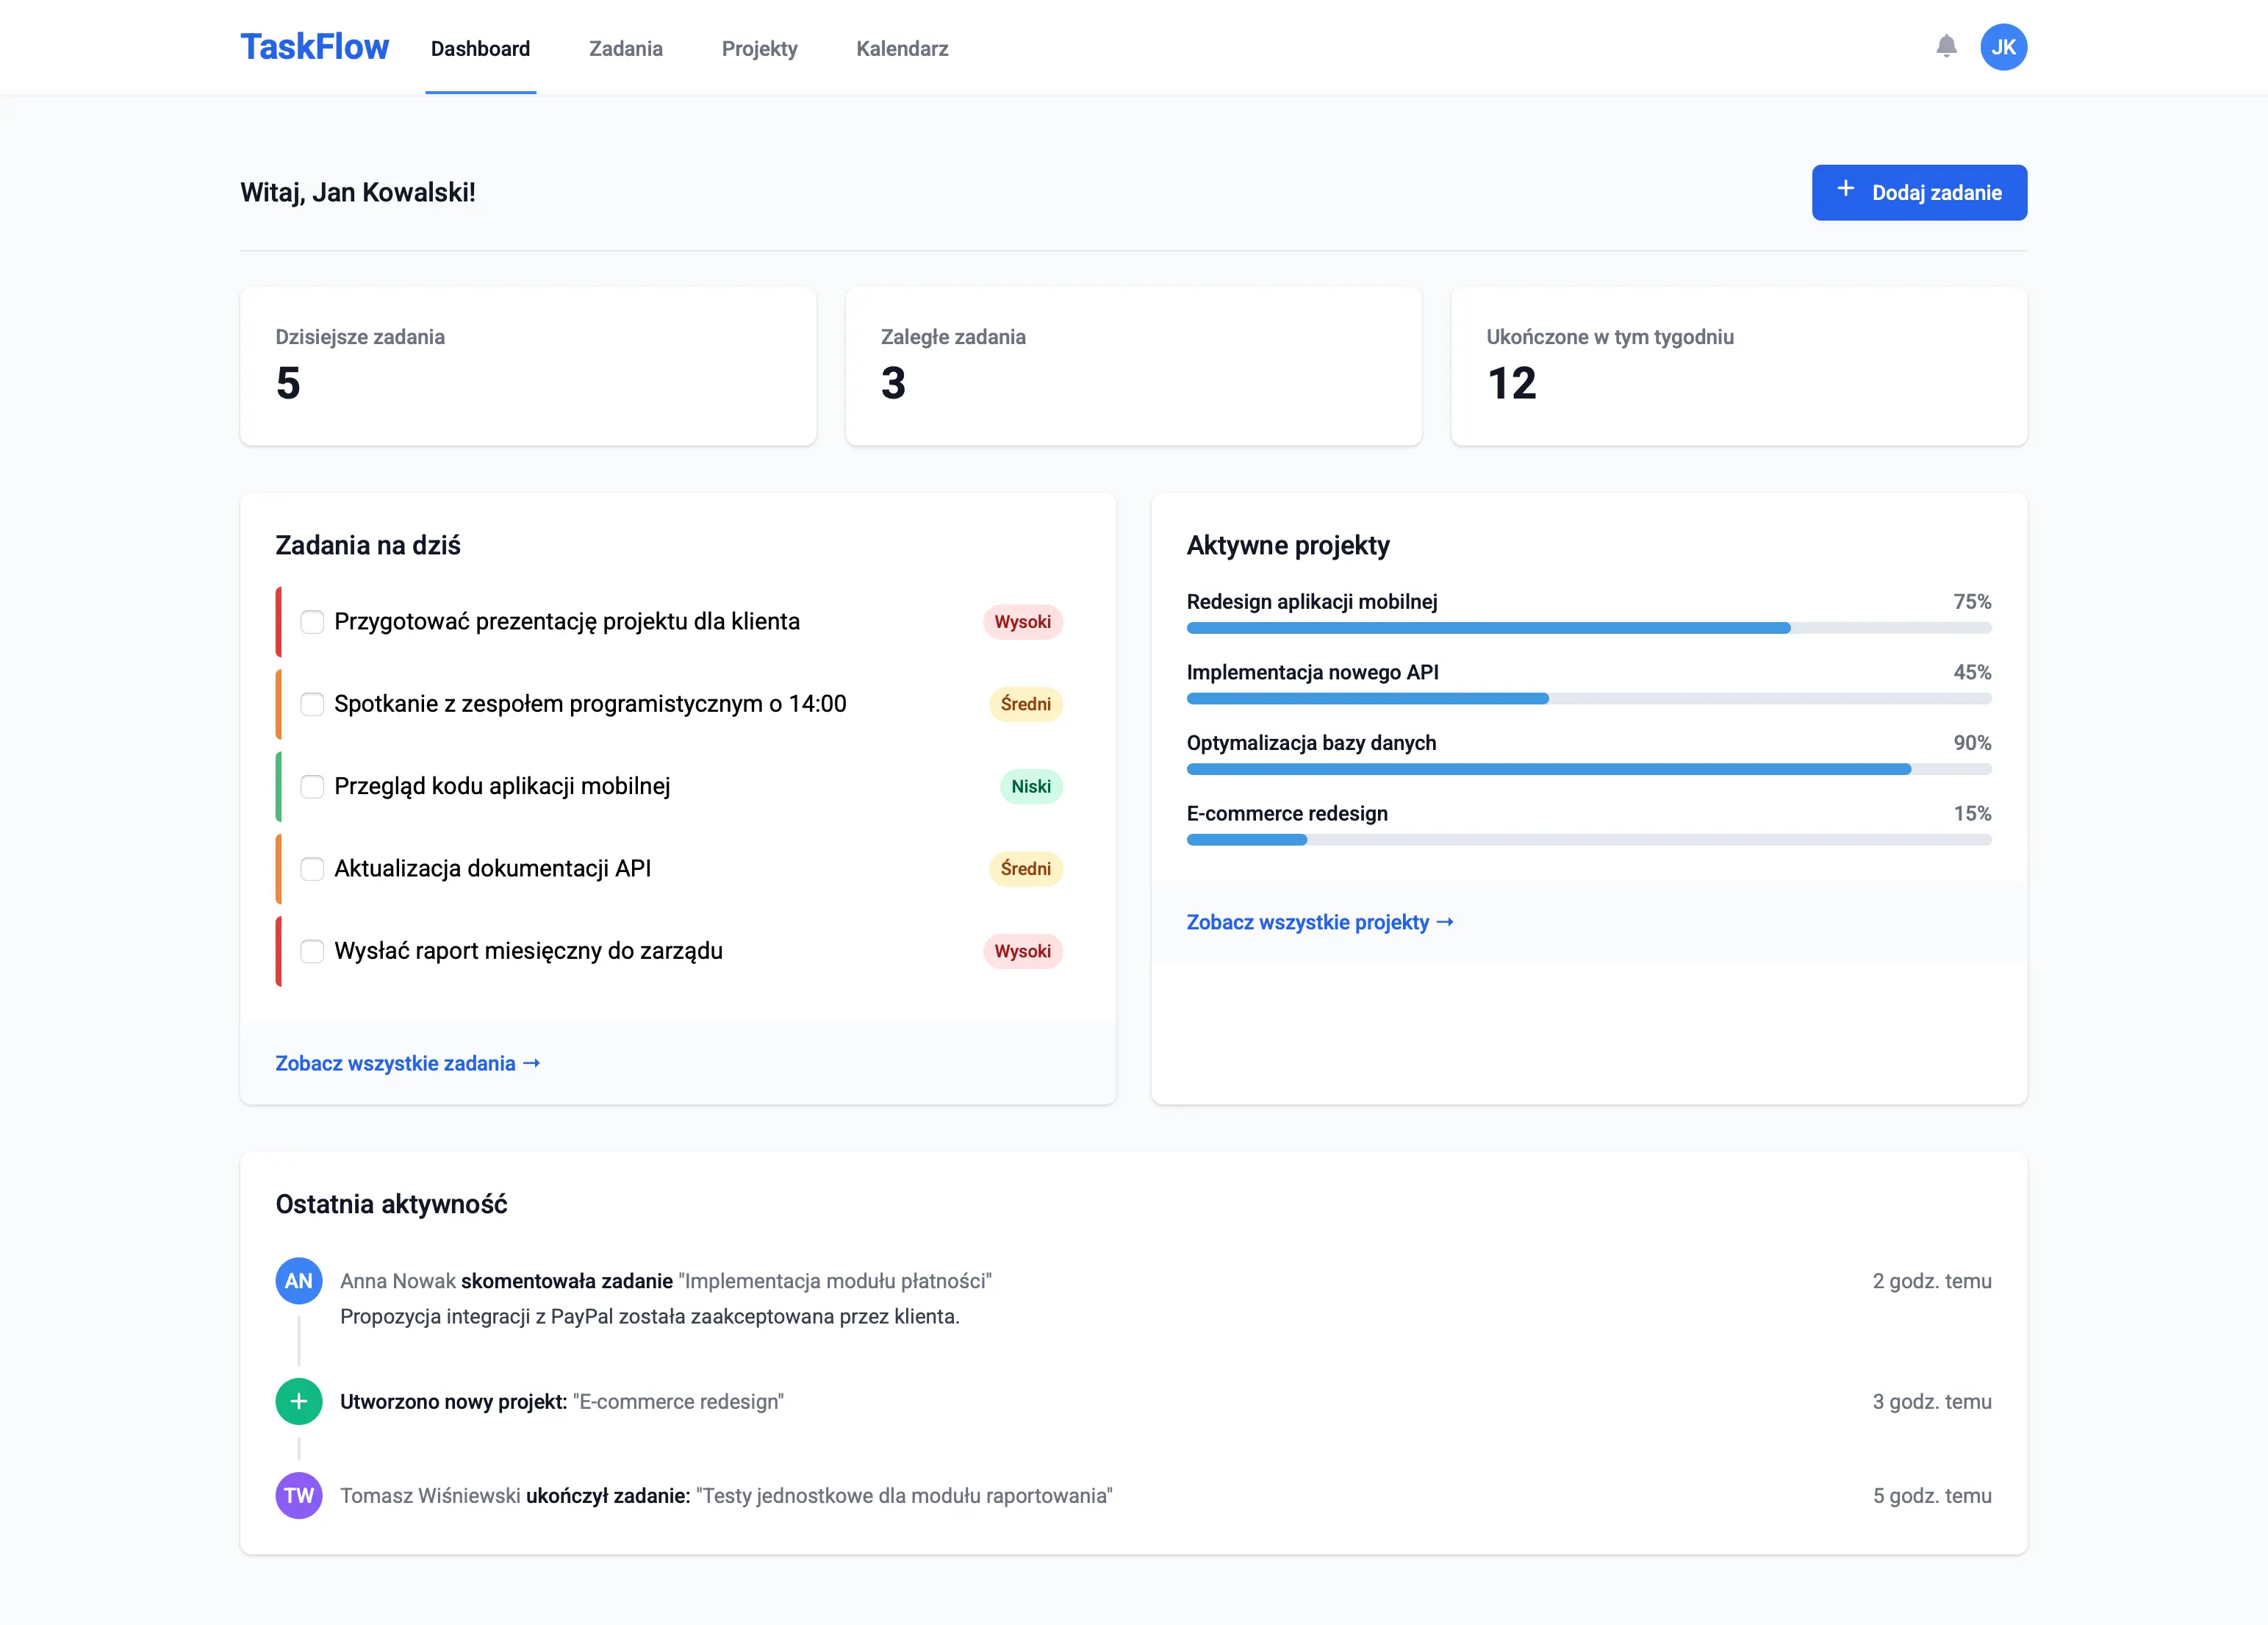Click project name 'Redesign aplikacji mobilnej'
Image resolution: width=2268 pixels, height=1625 pixels.
[1312, 601]
